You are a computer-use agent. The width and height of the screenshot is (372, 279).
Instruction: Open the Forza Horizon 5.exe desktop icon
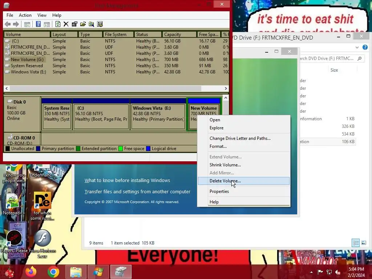(x=42, y=244)
